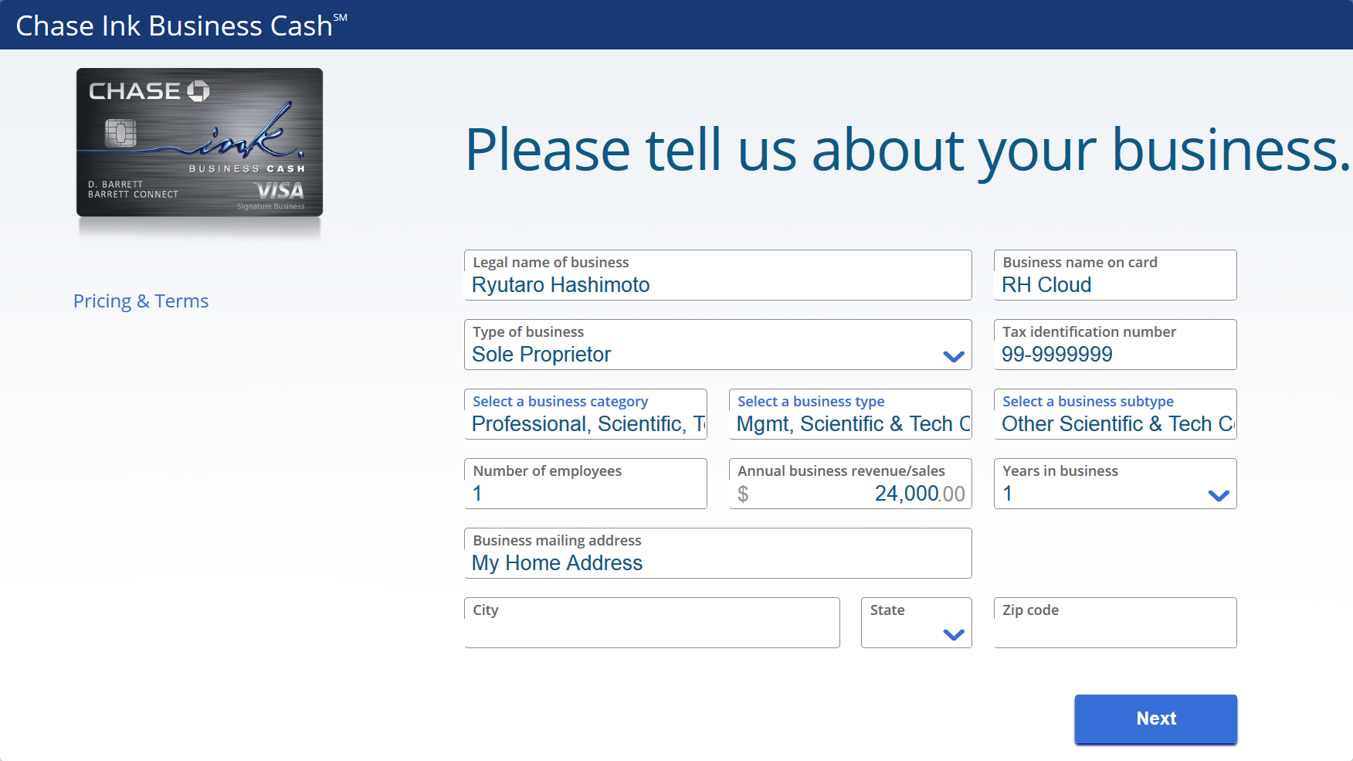Image resolution: width=1353 pixels, height=761 pixels.
Task: Click the Chase octagon logo on card
Action: tap(198, 91)
